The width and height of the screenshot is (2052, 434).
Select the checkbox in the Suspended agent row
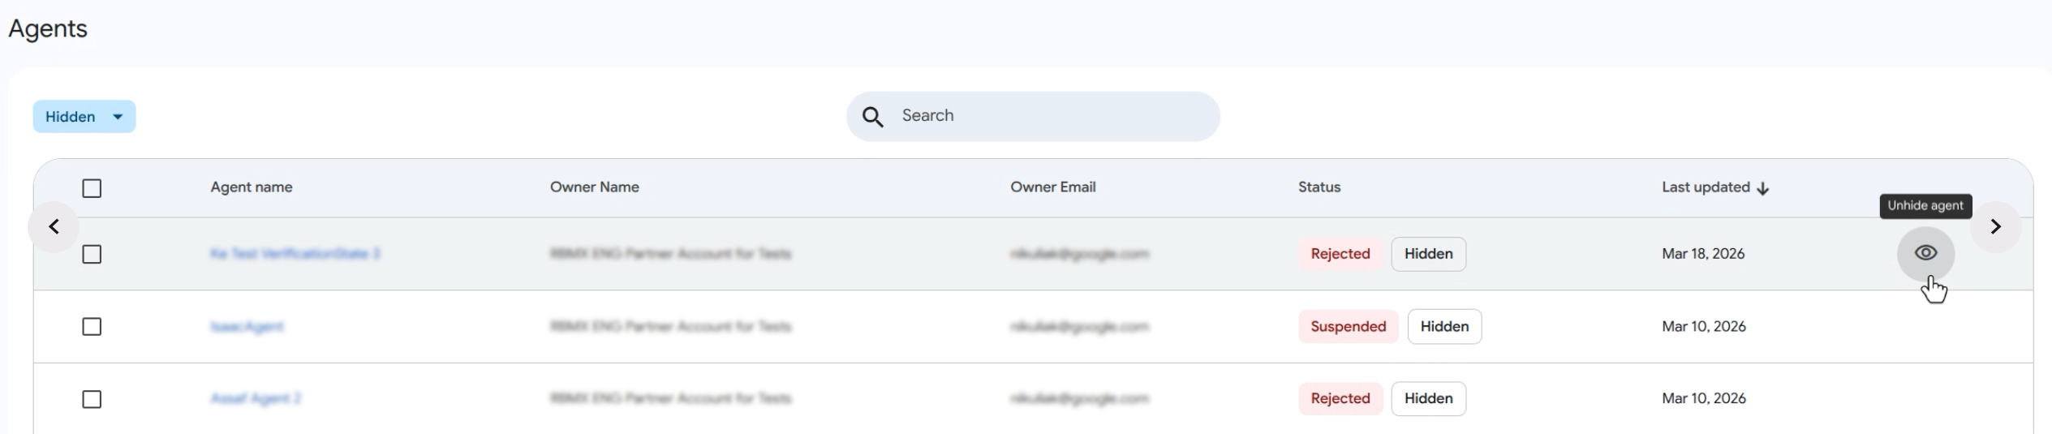pos(92,327)
